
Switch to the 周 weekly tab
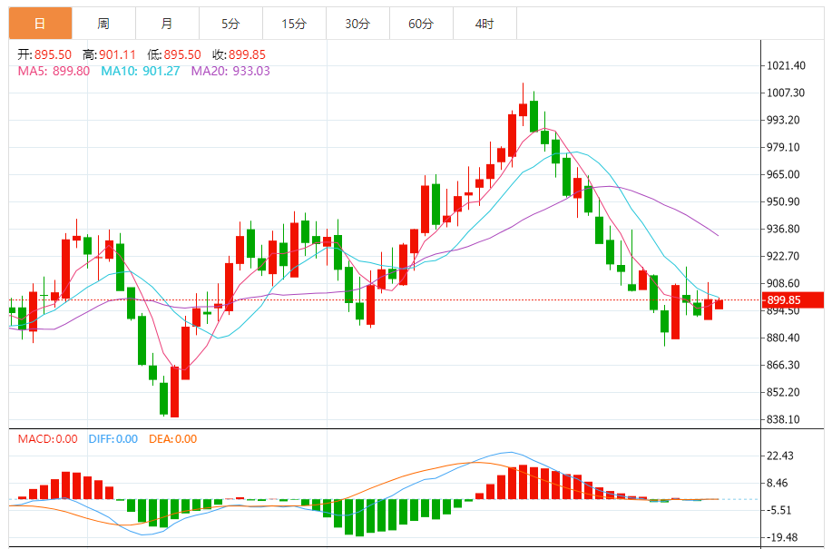click(x=103, y=24)
